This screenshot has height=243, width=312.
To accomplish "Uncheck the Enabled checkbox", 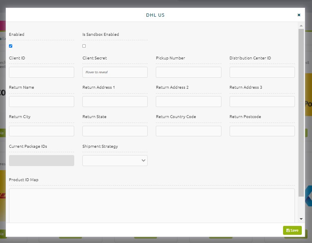I will pos(11,46).
